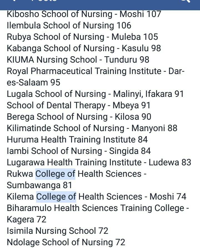
Task: Open search with the magnifier icon
Action: (185, 1)
